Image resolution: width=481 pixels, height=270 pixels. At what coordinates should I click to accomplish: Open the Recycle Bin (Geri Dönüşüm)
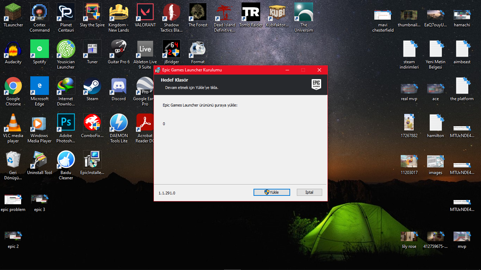tap(13, 165)
